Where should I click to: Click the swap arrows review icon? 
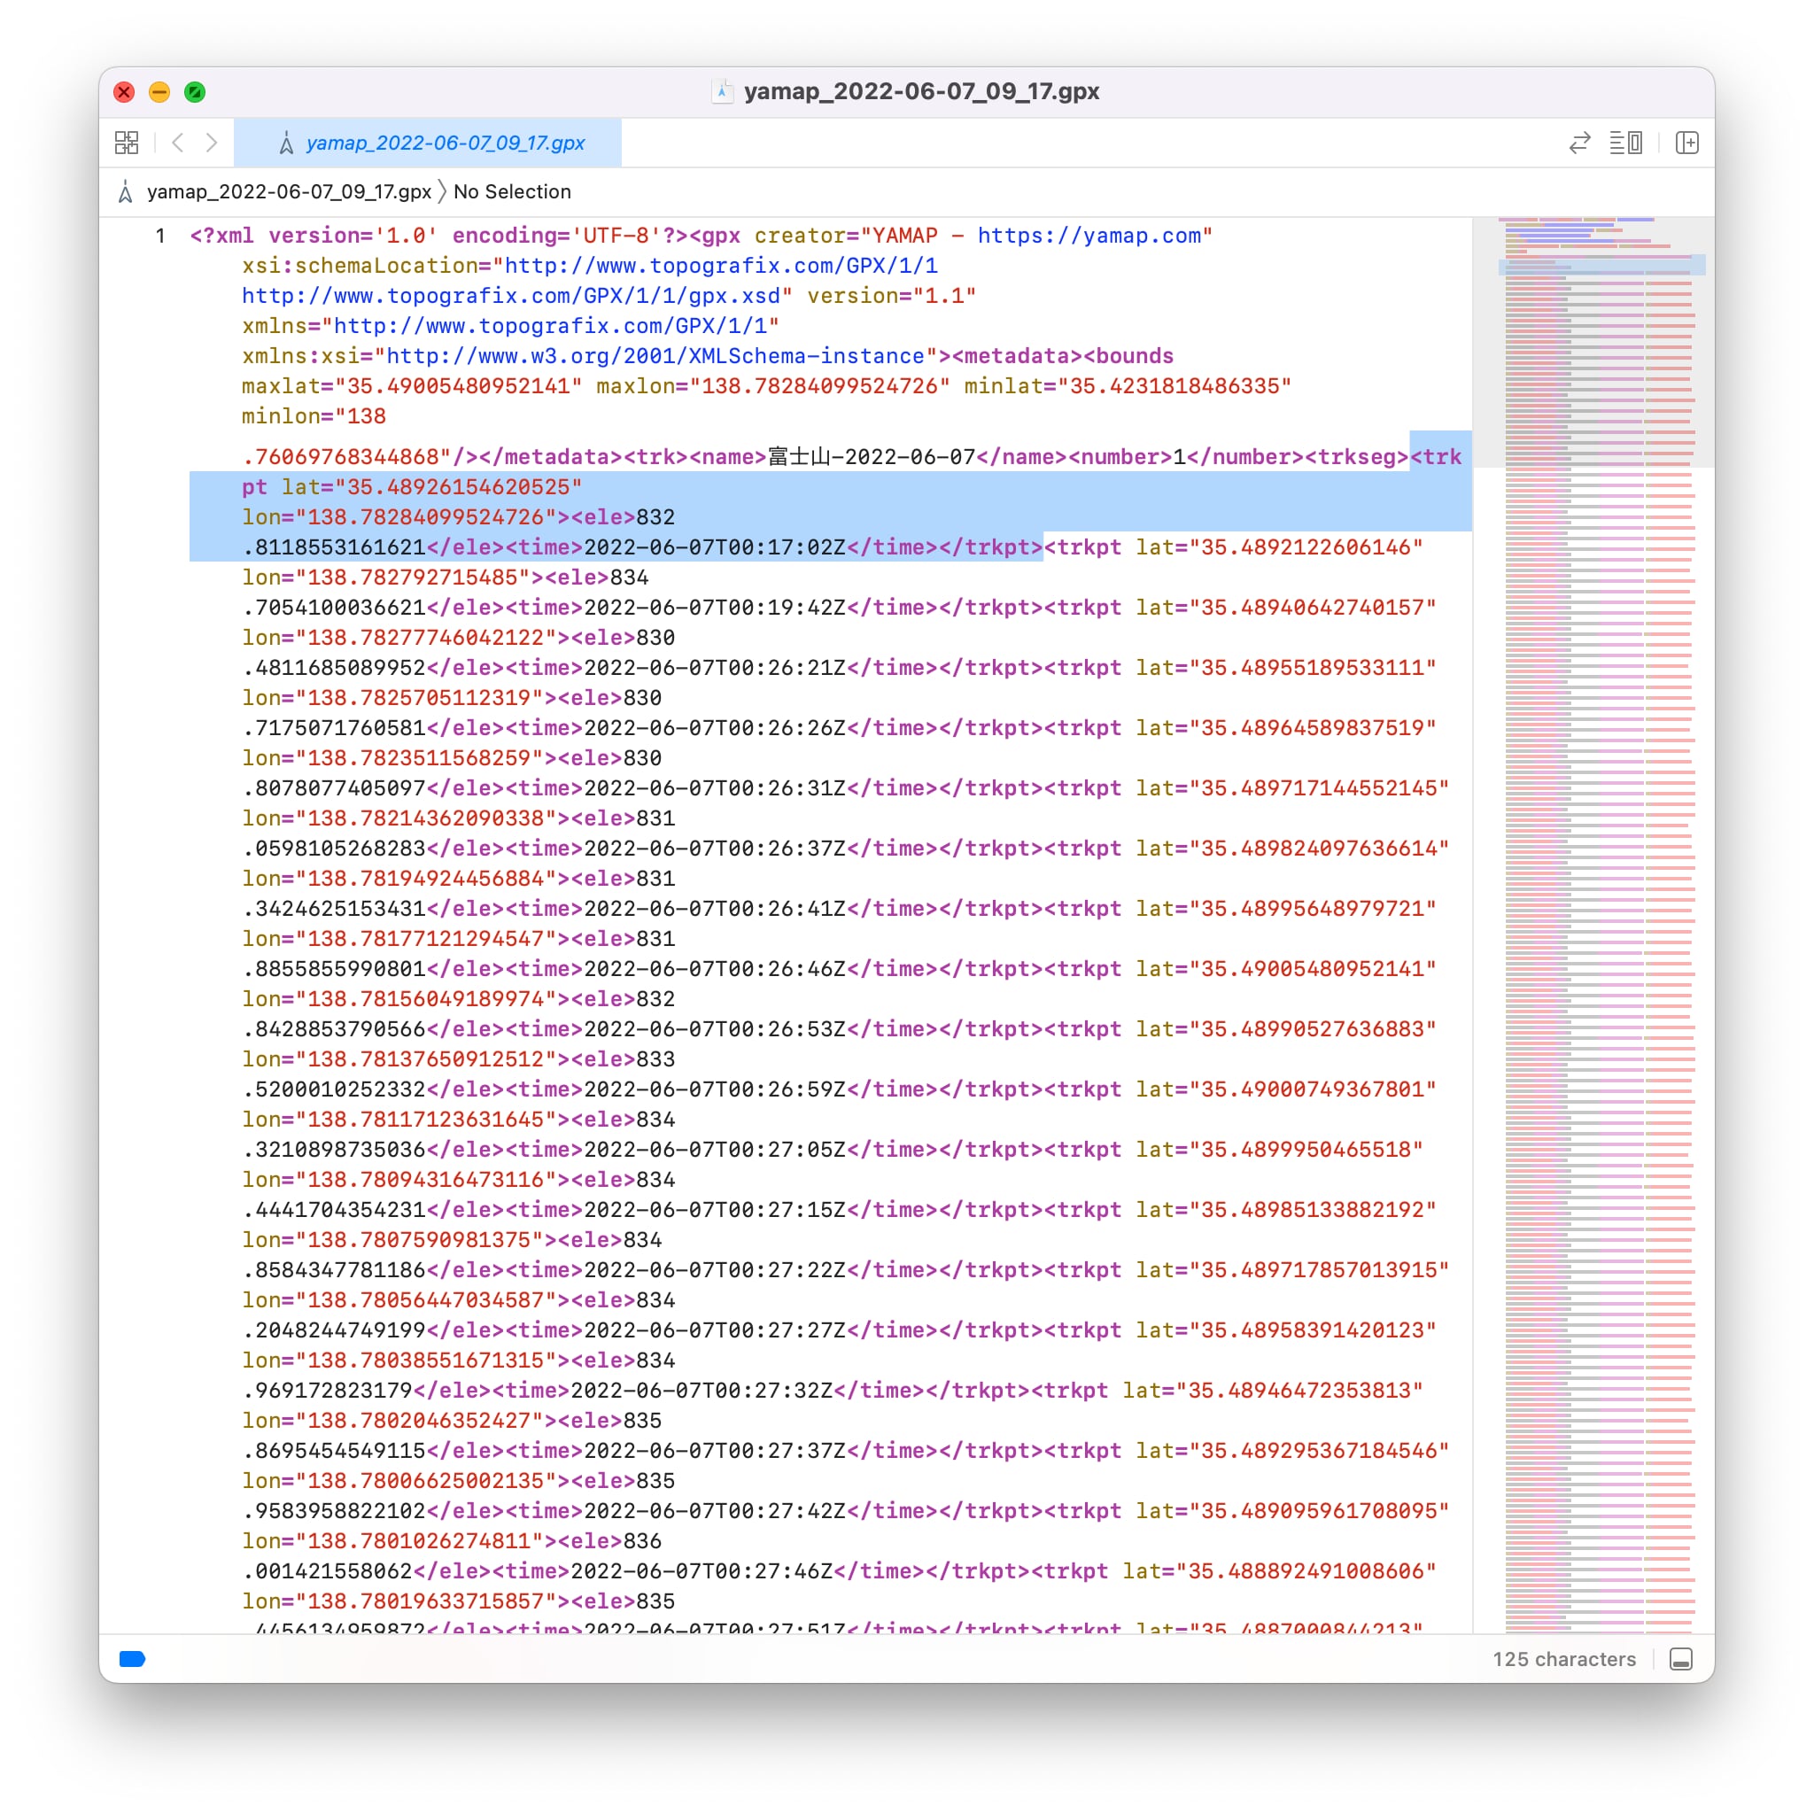[x=1579, y=143]
